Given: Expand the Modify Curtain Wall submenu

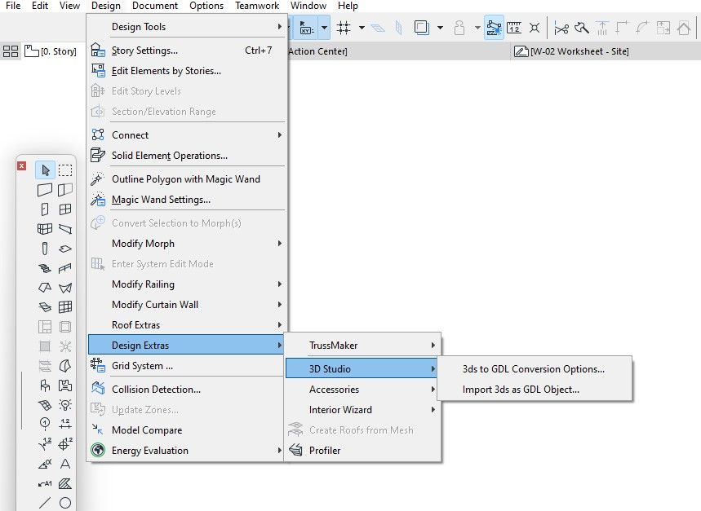Looking at the screenshot, I should tap(186, 304).
